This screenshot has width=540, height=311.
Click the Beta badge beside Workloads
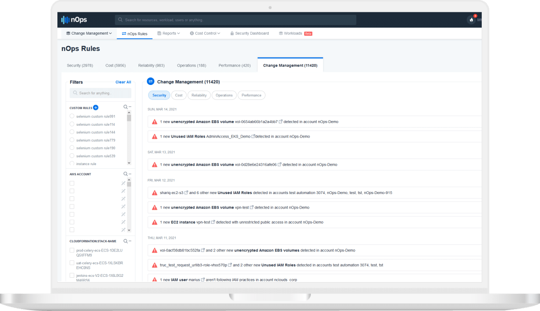pyautogui.click(x=308, y=33)
